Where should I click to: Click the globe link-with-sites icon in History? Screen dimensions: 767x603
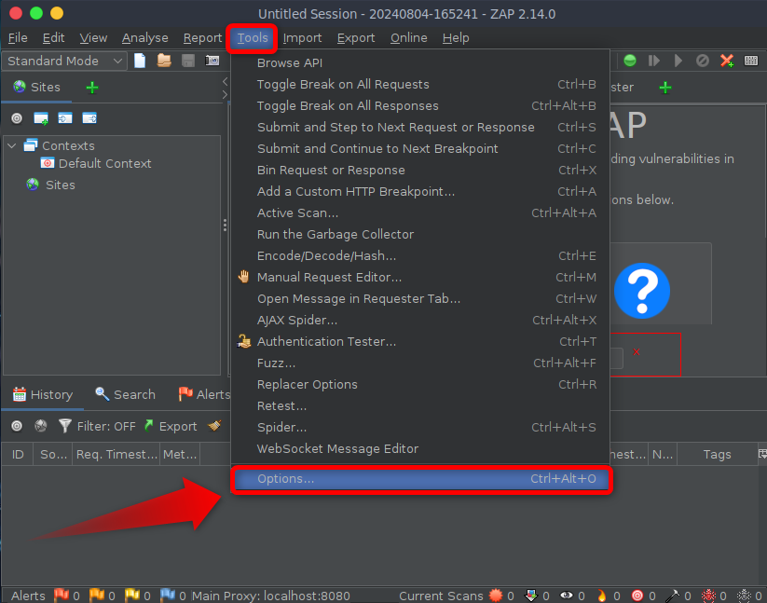(41, 426)
